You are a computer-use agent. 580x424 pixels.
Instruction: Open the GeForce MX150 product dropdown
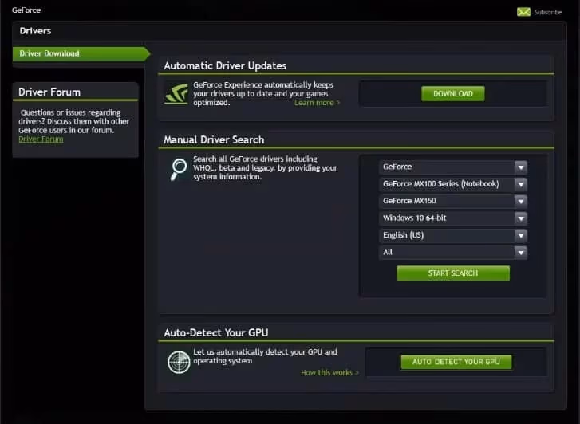453,201
